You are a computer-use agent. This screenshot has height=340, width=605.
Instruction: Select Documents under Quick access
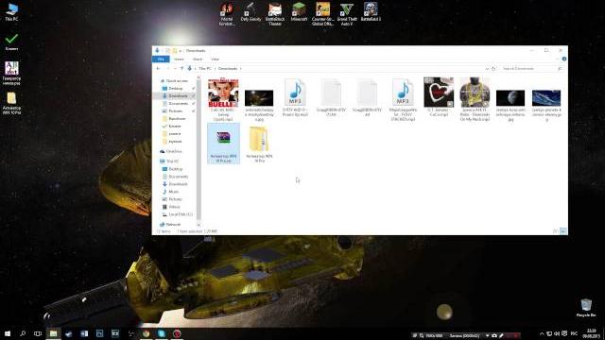[x=179, y=104]
